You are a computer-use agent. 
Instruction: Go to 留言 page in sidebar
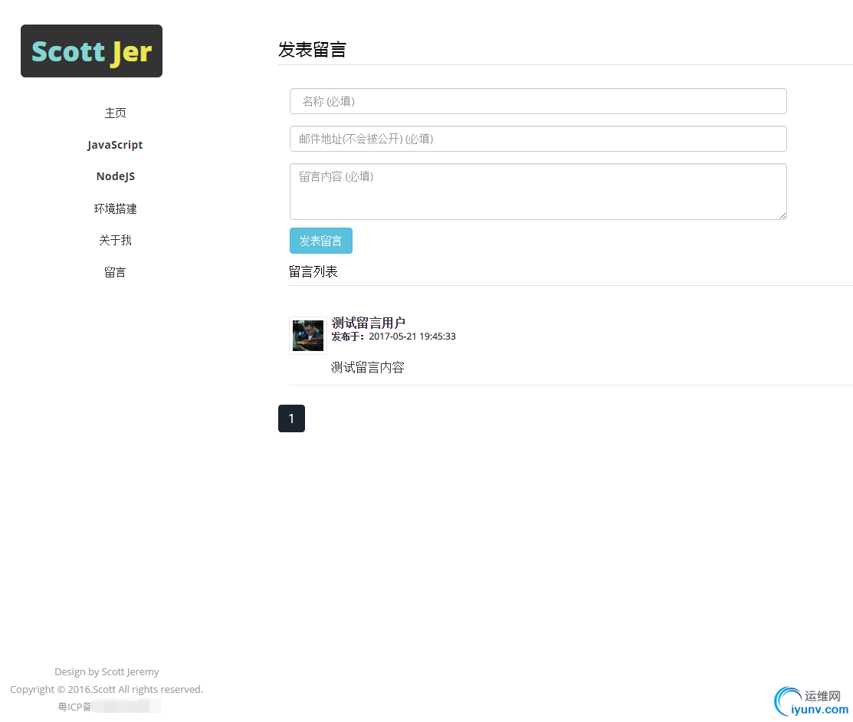point(115,272)
